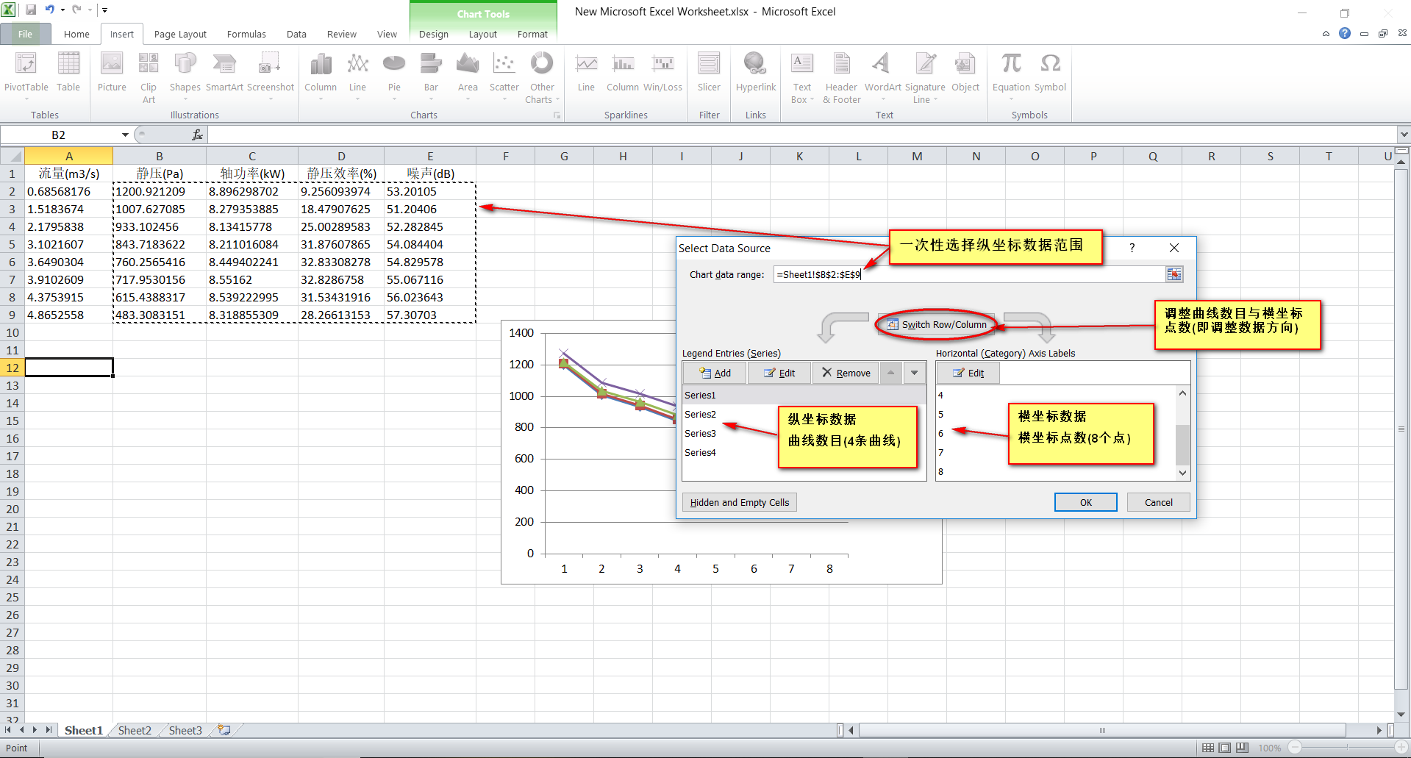
Task: Insert a SmartArt graphic
Action: (x=224, y=74)
